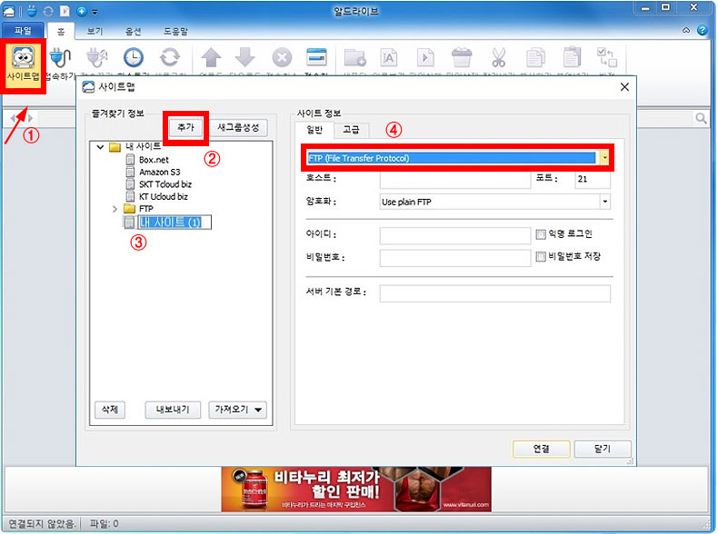Click the cancel transfer X icon

click(282, 57)
